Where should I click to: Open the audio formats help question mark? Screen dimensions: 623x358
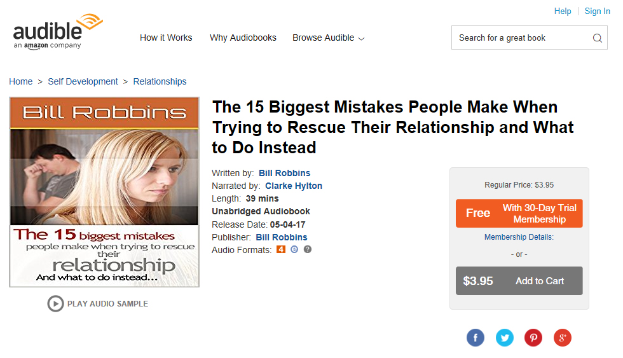point(308,249)
